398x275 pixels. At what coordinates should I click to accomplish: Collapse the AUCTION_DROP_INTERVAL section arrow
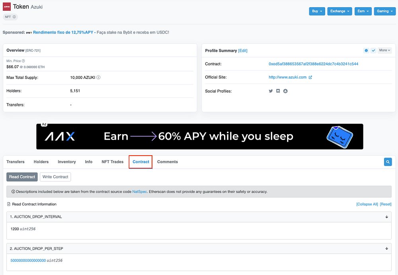(386, 217)
